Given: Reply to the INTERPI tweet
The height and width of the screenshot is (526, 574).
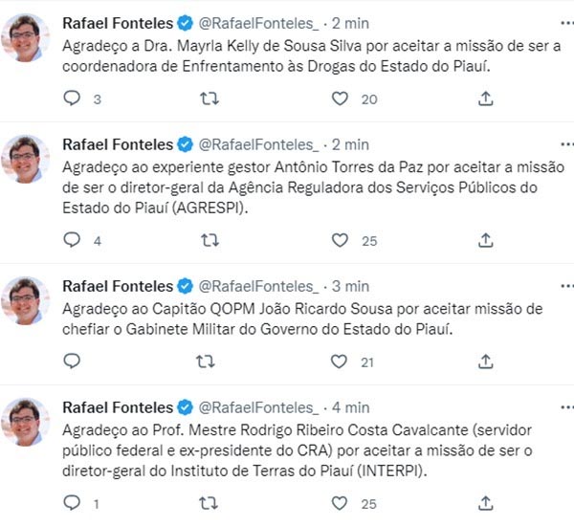Looking at the screenshot, I should click(x=72, y=503).
